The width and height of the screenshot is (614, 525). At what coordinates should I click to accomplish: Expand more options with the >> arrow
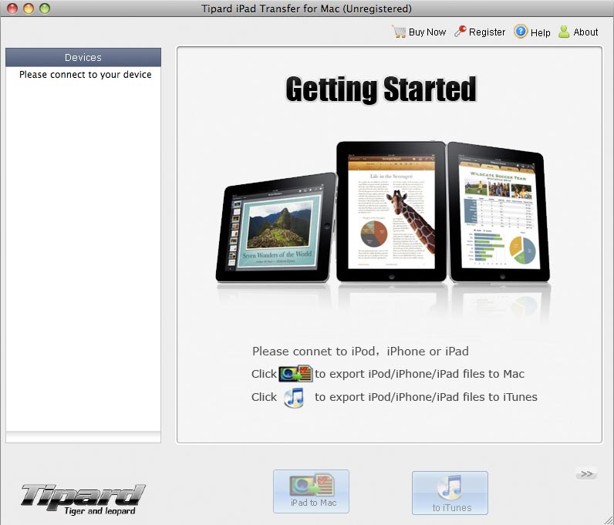tap(586, 474)
